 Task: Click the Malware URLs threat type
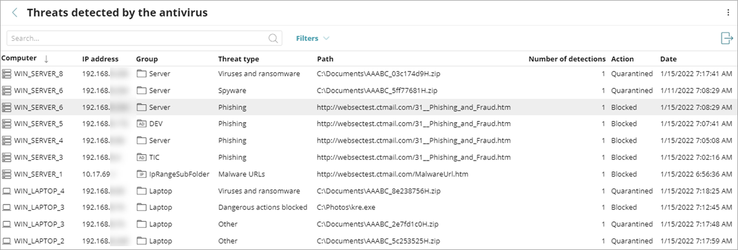click(241, 174)
